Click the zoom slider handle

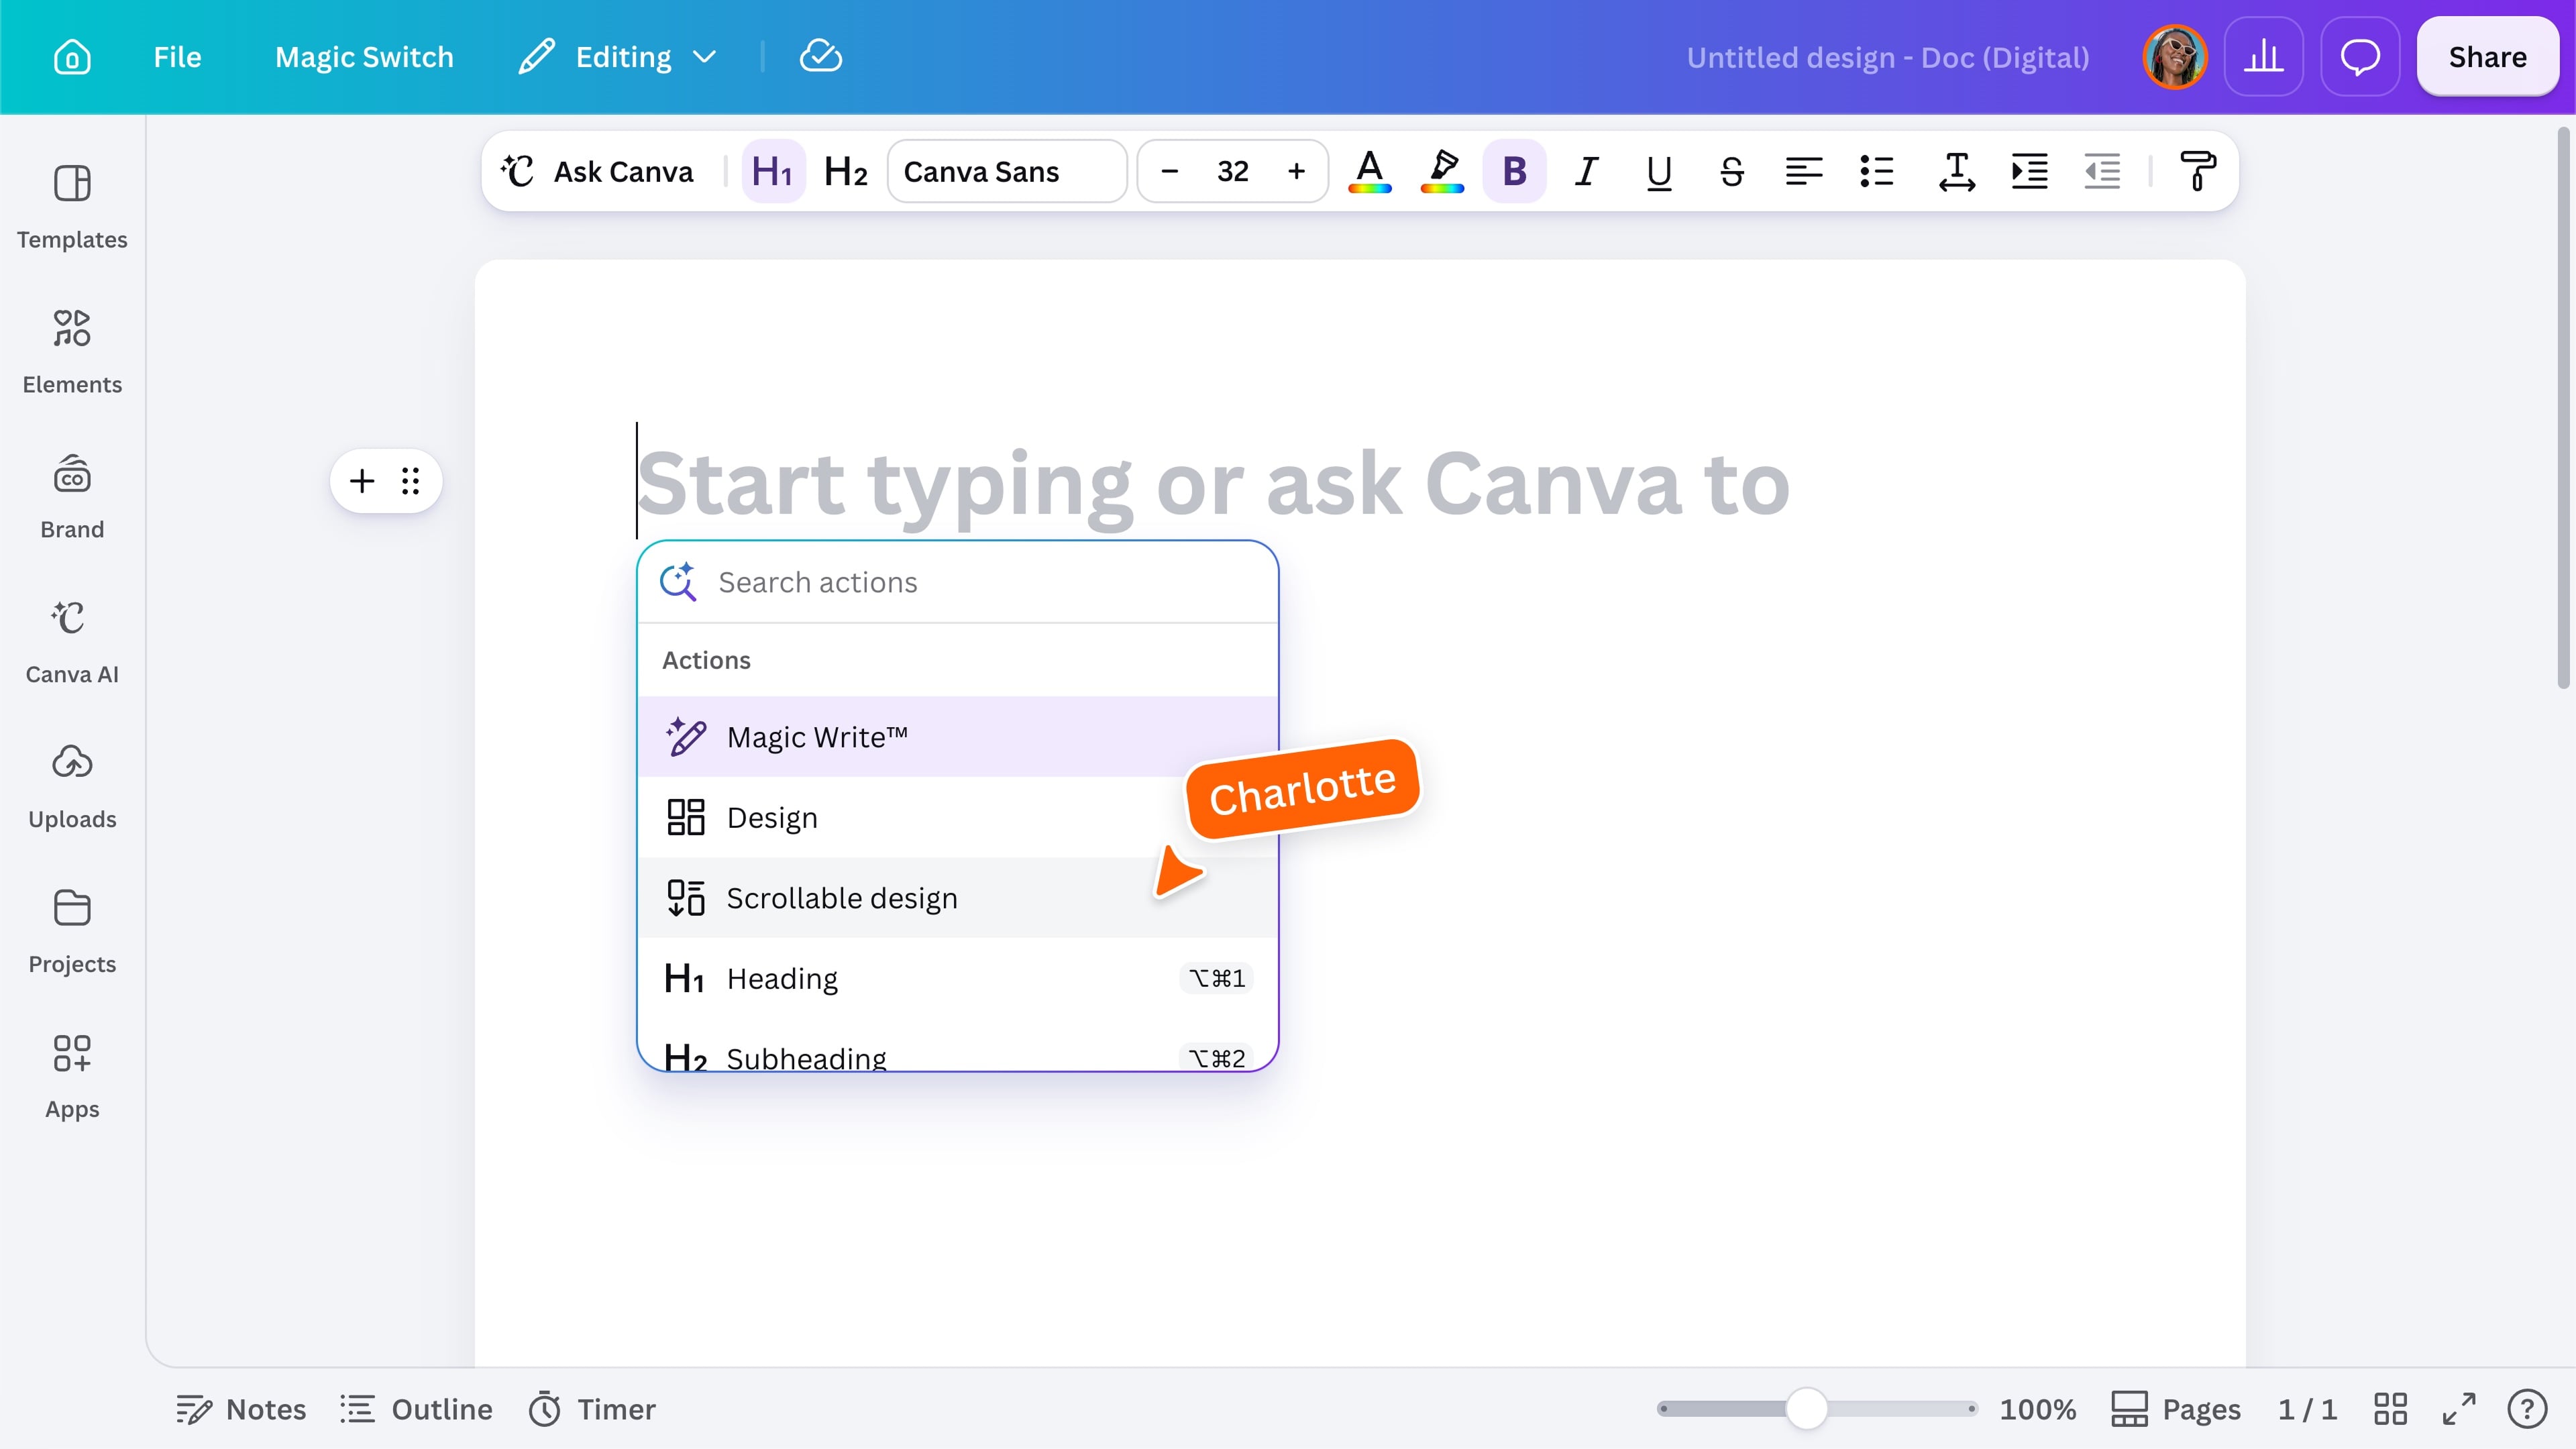click(x=1806, y=1409)
